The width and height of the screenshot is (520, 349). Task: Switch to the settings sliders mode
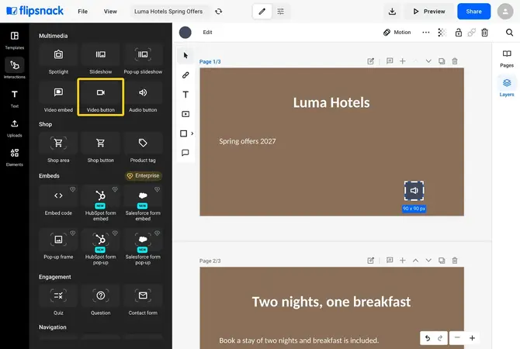(280, 12)
